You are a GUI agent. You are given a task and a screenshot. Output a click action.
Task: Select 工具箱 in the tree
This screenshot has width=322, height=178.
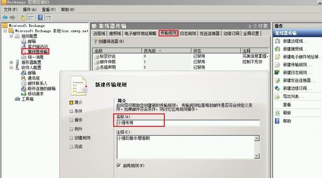(x=27, y=99)
